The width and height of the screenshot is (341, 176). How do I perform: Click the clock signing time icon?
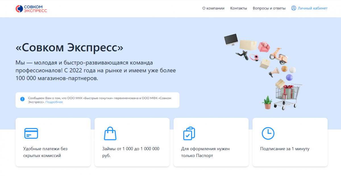point(268,133)
